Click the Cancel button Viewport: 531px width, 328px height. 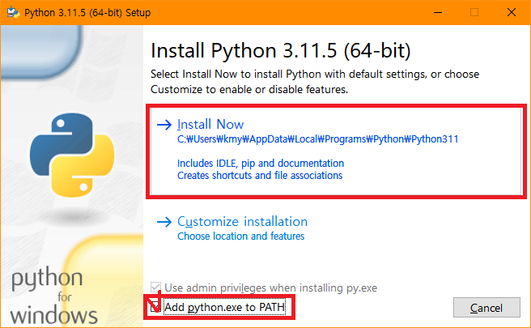click(486, 307)
